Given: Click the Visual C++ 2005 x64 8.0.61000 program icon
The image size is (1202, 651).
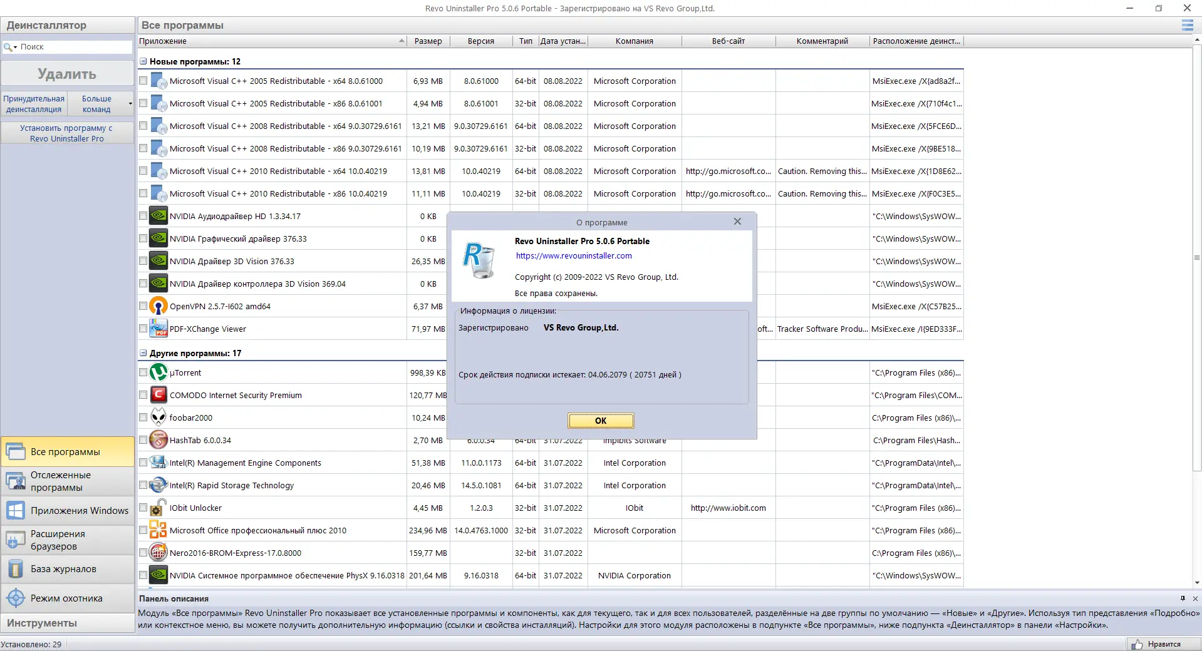Looking at the screenshot, I should point(158,81).
